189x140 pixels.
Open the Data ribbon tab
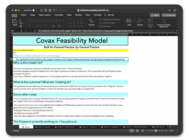[69, 15]
